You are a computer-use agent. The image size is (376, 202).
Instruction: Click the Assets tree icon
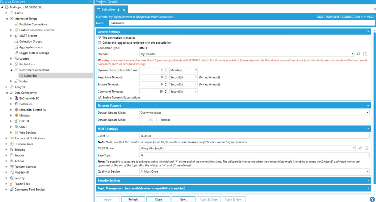(x=12, y=13)
